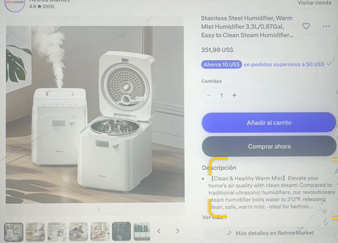
Task: Decrease quantity with the minus button
Action: (x=209, y=95)
